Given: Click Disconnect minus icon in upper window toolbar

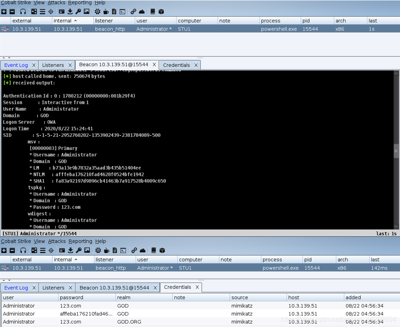Looking at the screenshot, I should point(12,12).
